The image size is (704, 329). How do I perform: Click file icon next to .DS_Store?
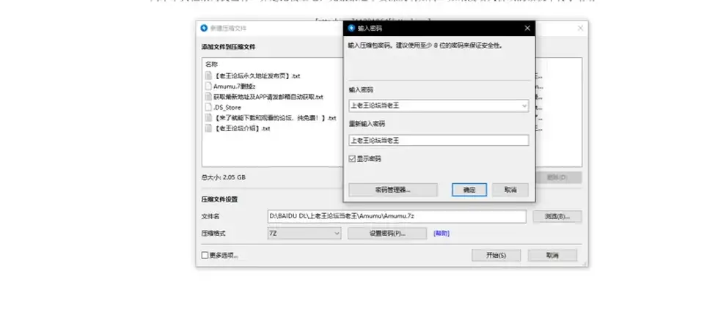point(208,107)
